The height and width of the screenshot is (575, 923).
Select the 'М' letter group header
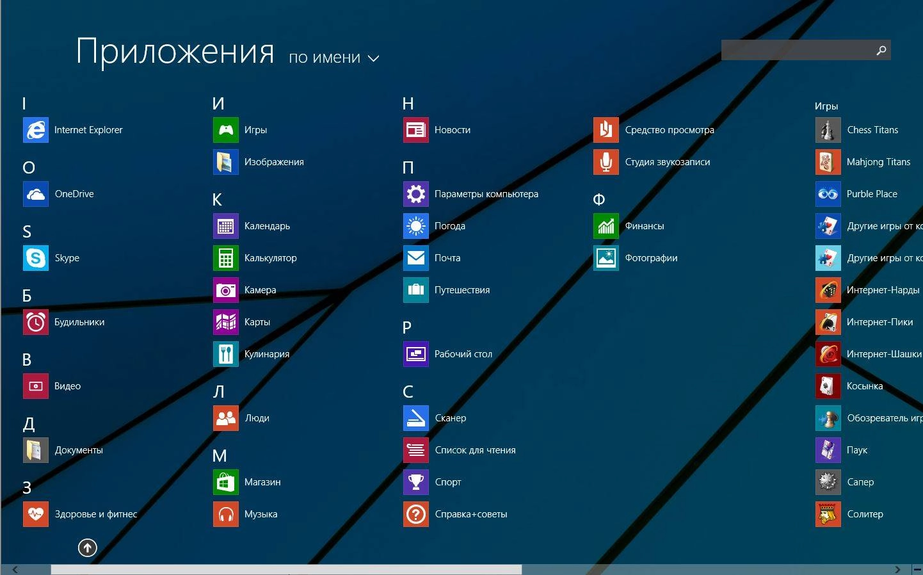[220, 456]
